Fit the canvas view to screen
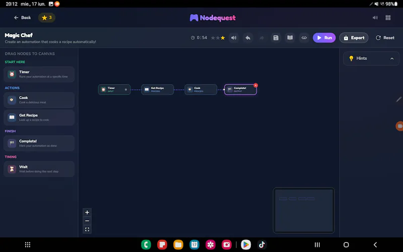Image resolution: width=403 pixels, height=252 pixels. (87, 229)
